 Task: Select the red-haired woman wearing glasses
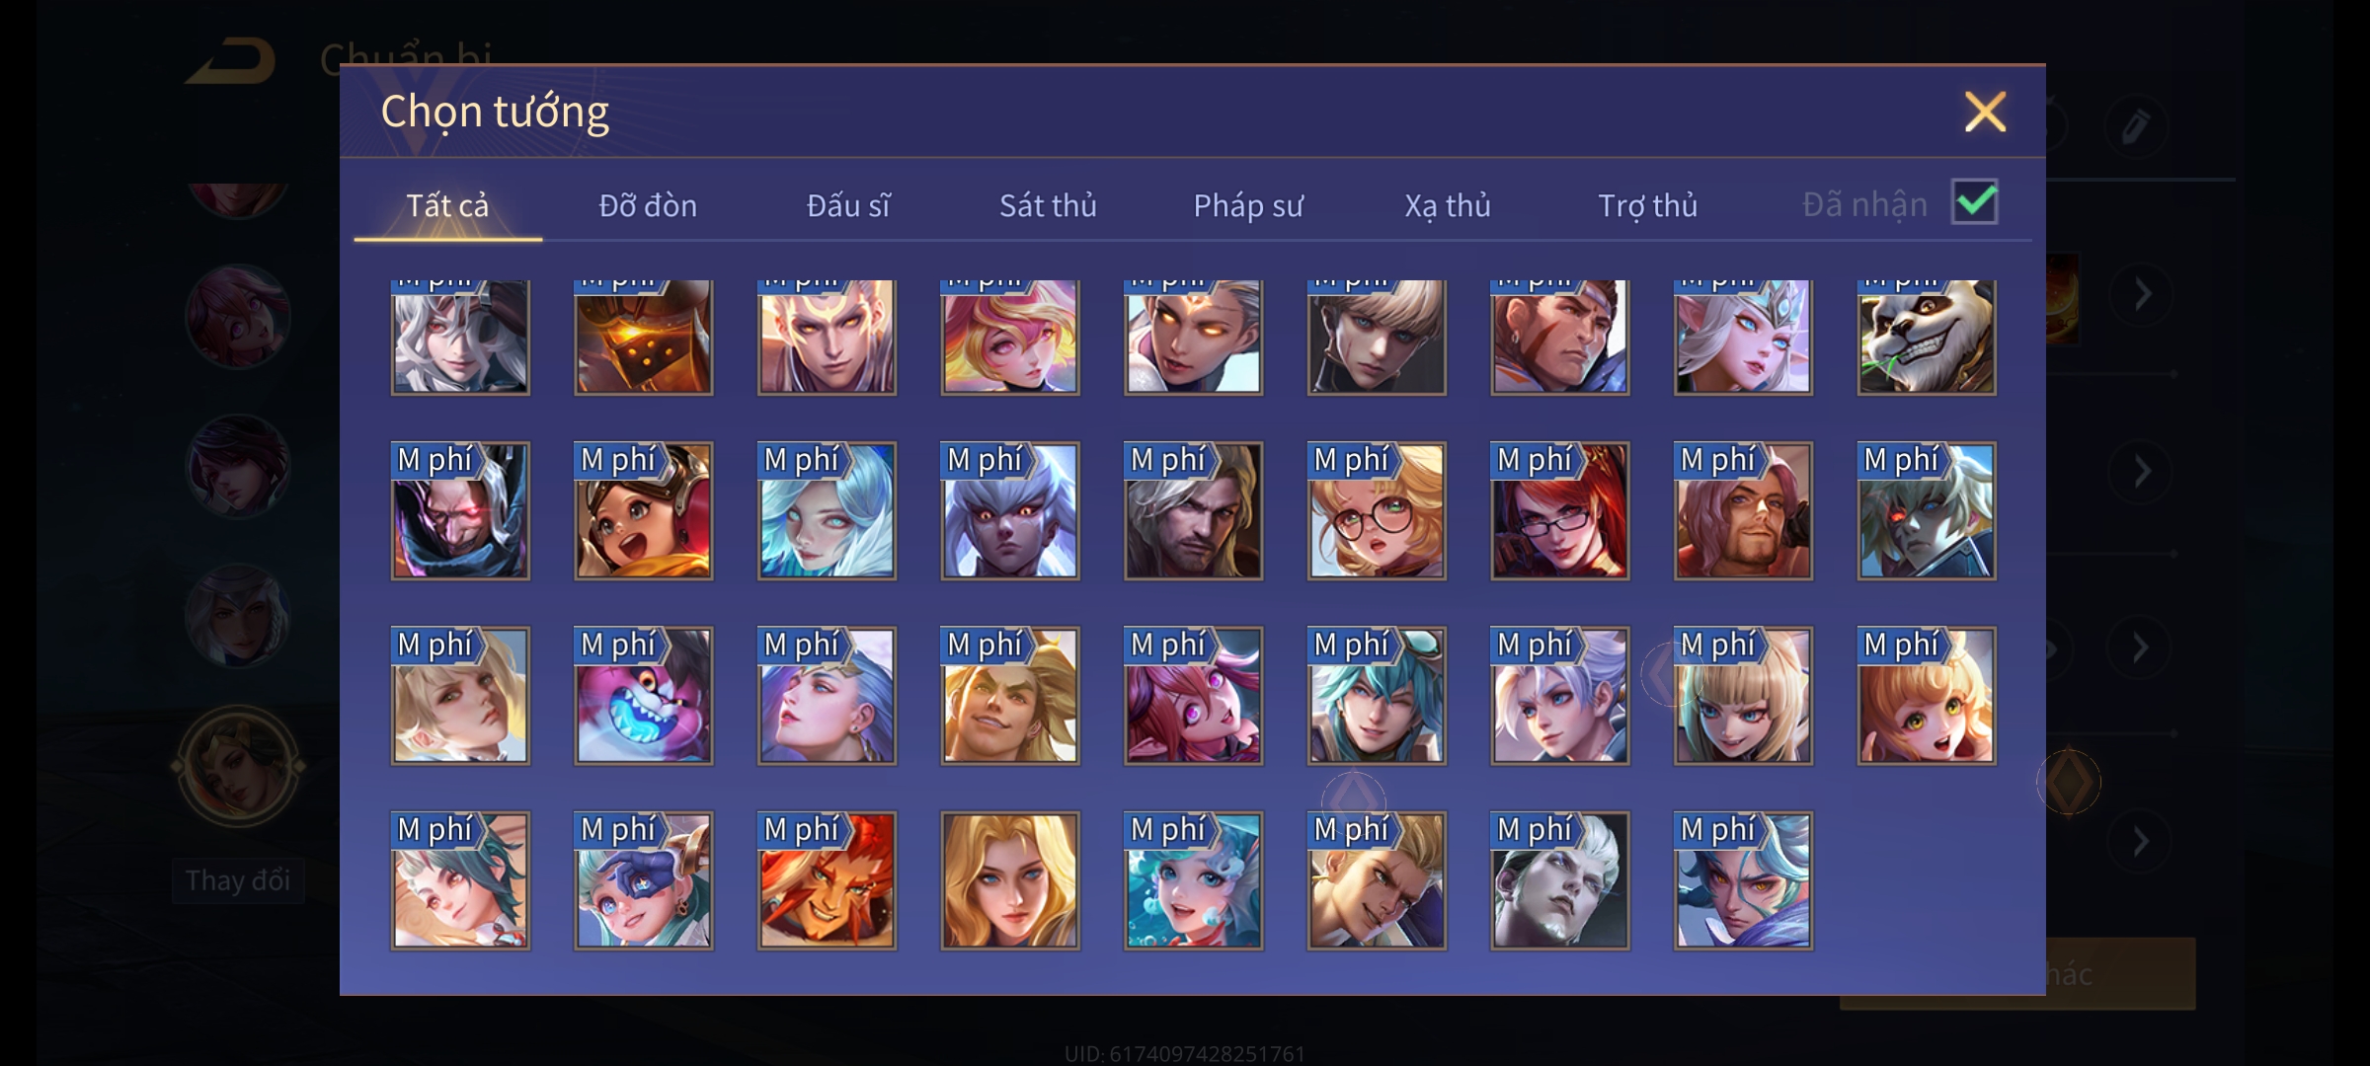pos(1559,510)
